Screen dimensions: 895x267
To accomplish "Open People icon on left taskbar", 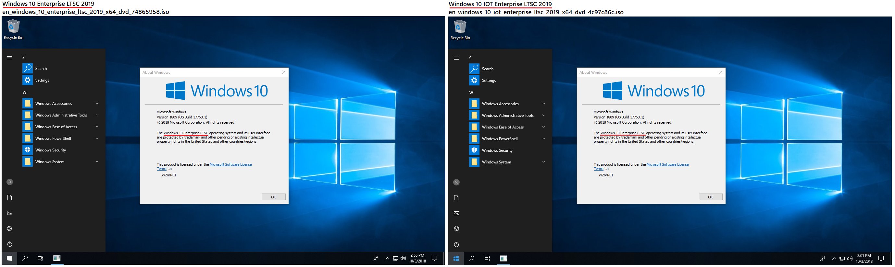I will tap(376, 258).
